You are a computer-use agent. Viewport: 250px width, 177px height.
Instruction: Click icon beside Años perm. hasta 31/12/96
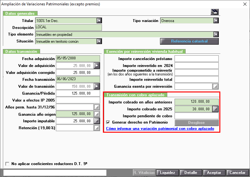(97, 107)
